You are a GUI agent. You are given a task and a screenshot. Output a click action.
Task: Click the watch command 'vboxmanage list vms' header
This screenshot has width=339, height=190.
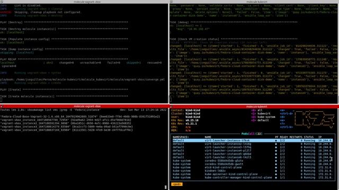[50, 110]
